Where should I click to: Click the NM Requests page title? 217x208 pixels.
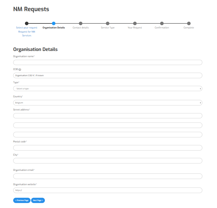[31, 9]
